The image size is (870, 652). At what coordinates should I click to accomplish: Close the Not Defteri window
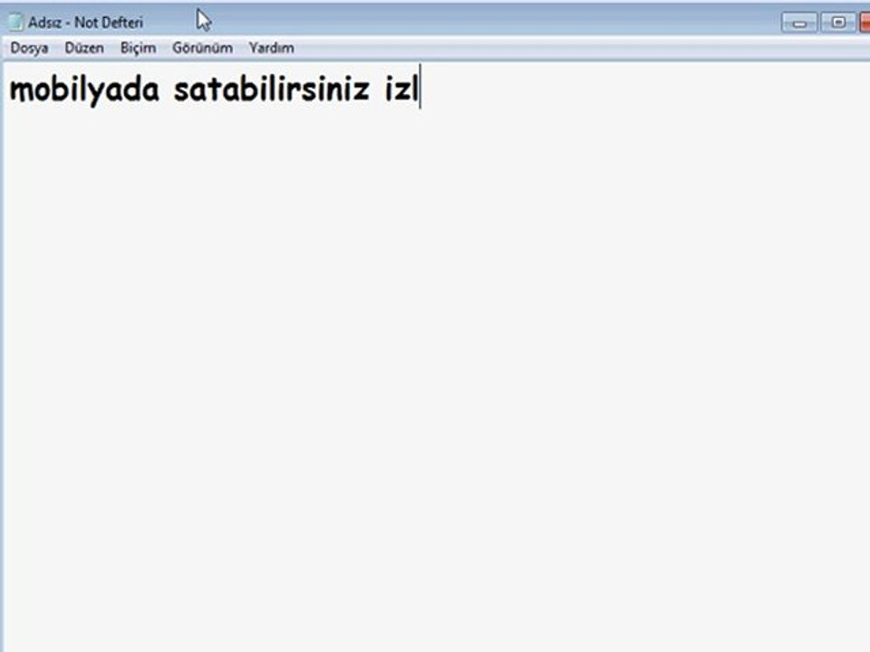tap(865, 23)
